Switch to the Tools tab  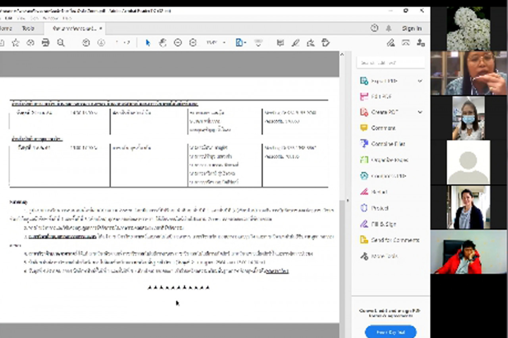(x=28, y=29)
